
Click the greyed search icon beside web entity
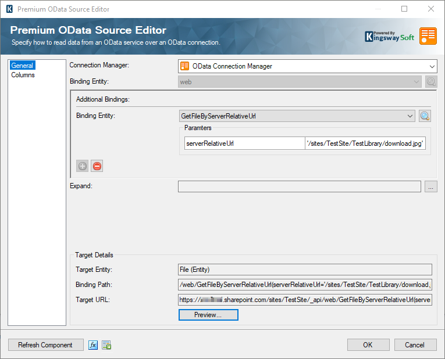click(430, 82)
